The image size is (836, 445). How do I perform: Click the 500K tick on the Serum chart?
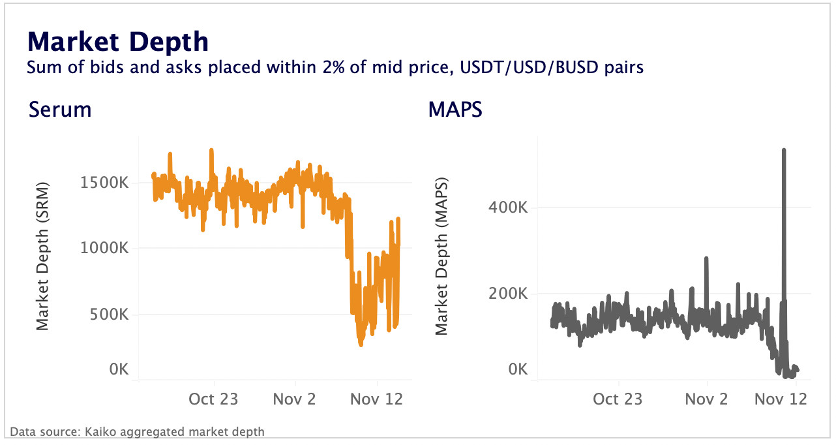click(x=108, y=315)
